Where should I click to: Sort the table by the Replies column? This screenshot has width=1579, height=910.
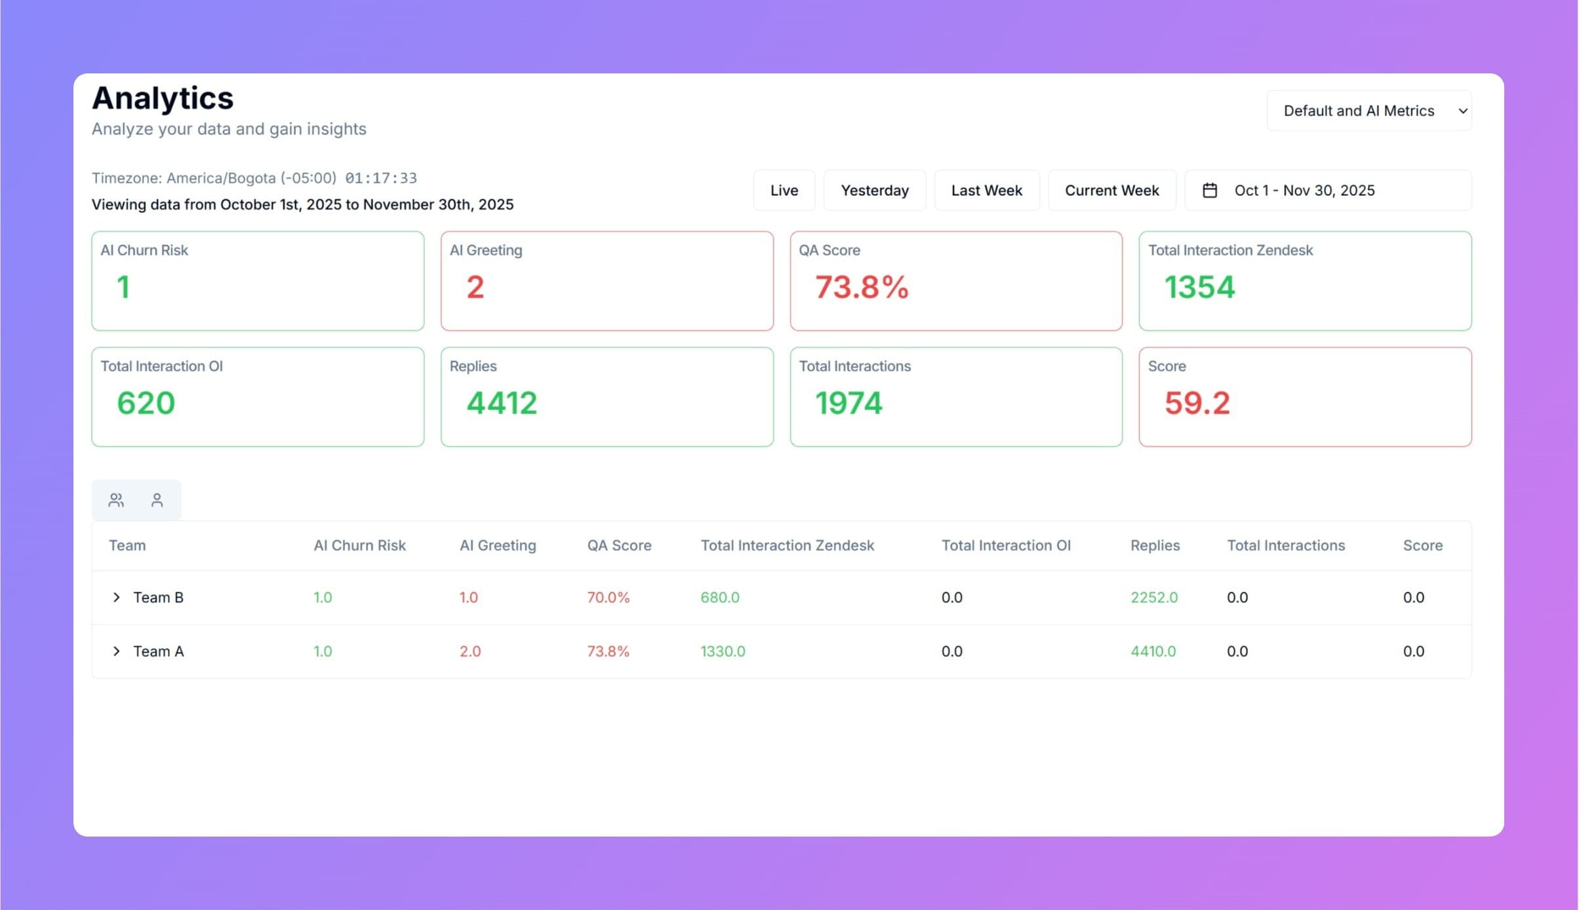click(1155, 545)
